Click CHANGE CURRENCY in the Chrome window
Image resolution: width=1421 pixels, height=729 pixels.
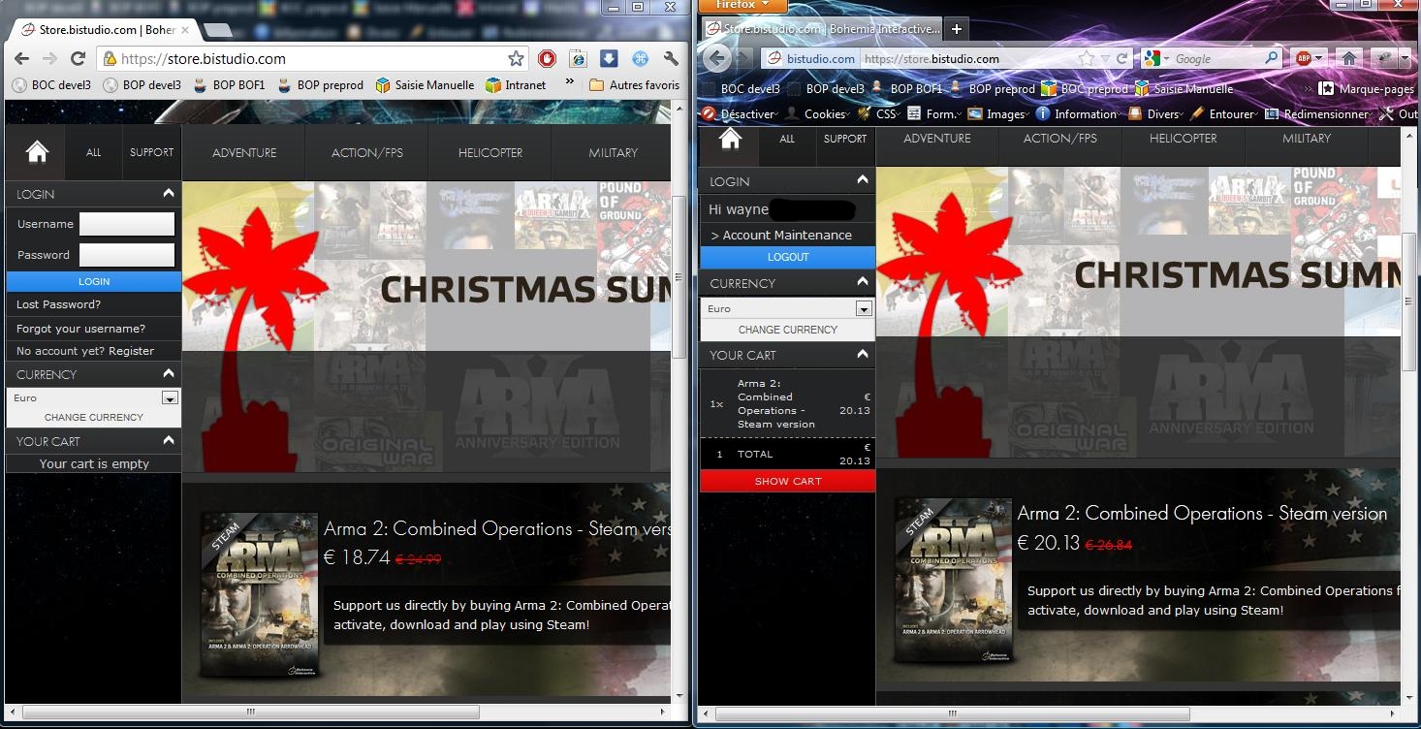pos(94,417)
